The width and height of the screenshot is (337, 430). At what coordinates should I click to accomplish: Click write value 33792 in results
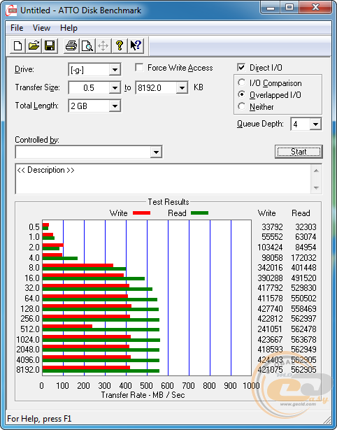[272, 227]
